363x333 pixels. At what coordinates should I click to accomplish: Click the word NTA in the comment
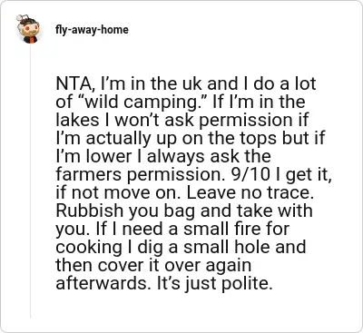click(x=72, y=83)
